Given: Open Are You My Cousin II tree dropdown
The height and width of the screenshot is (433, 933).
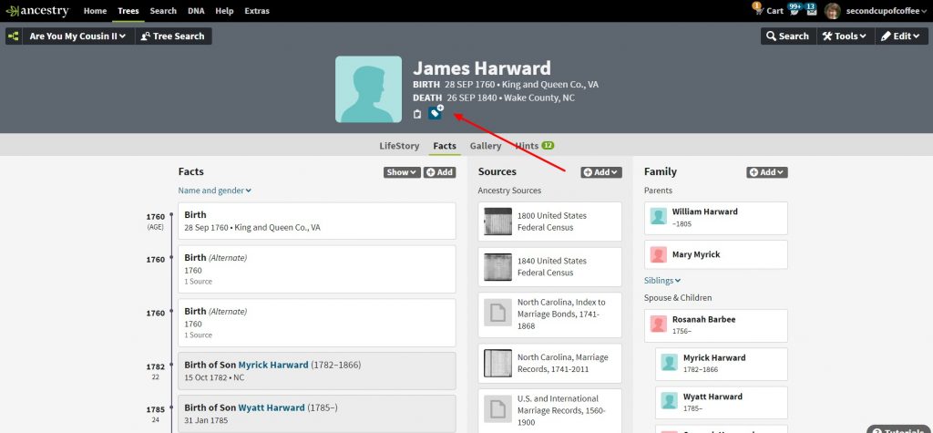Looking at the screenshot, I should (78, 36).
